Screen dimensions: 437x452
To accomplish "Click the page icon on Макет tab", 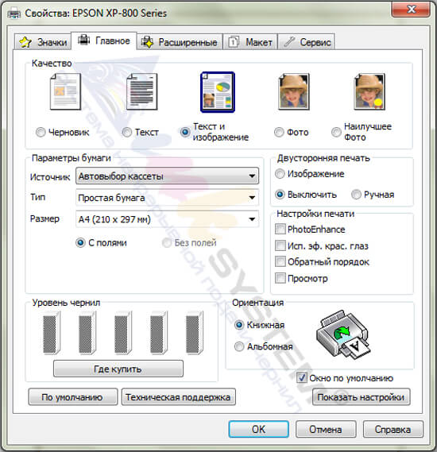I will [234, 42].
